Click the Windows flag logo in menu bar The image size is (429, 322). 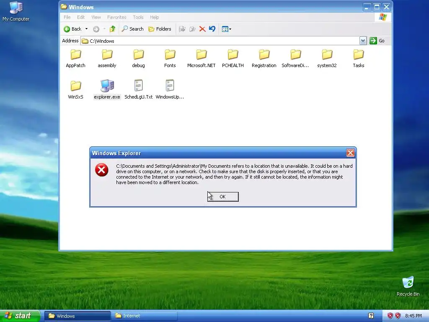point(383,17)
